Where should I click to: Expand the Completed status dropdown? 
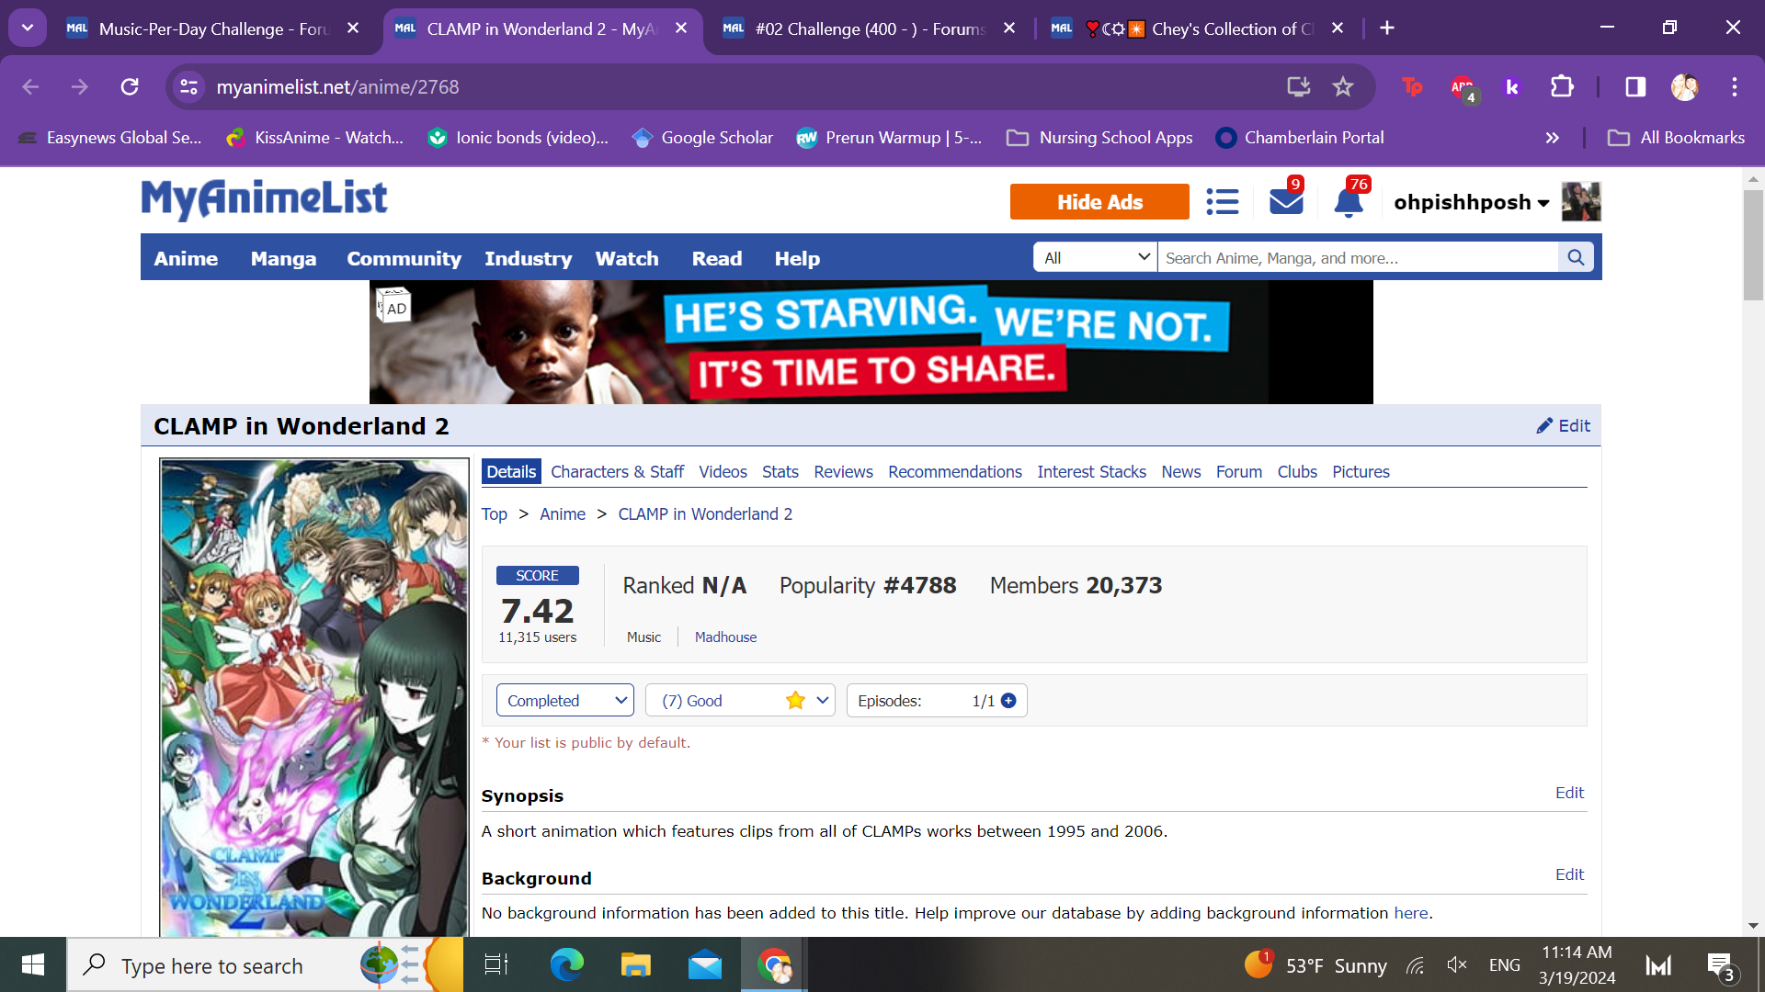coord(564,701)
